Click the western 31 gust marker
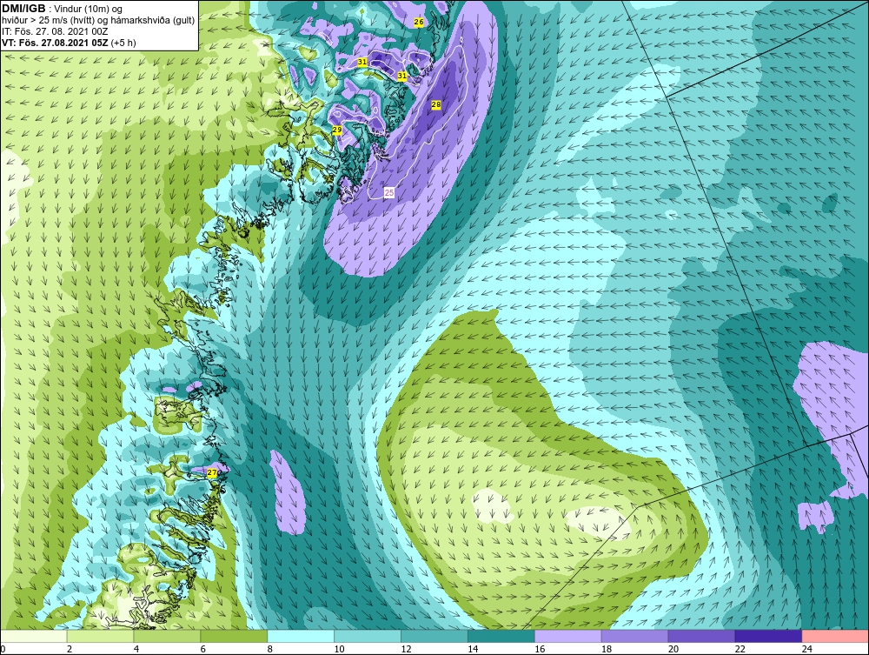 point(362,62)
